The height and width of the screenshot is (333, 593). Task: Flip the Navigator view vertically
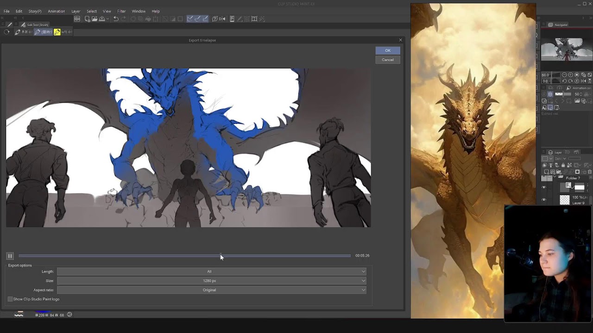(589, 81)
